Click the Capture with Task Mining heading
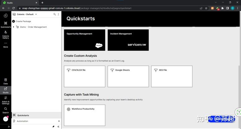Image resolution: width=241 pixels, height=129 pixels. (81, 95)
